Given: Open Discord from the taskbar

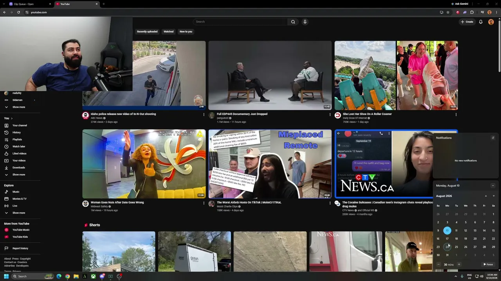Looking at the screenshot, I should [102, 276].
